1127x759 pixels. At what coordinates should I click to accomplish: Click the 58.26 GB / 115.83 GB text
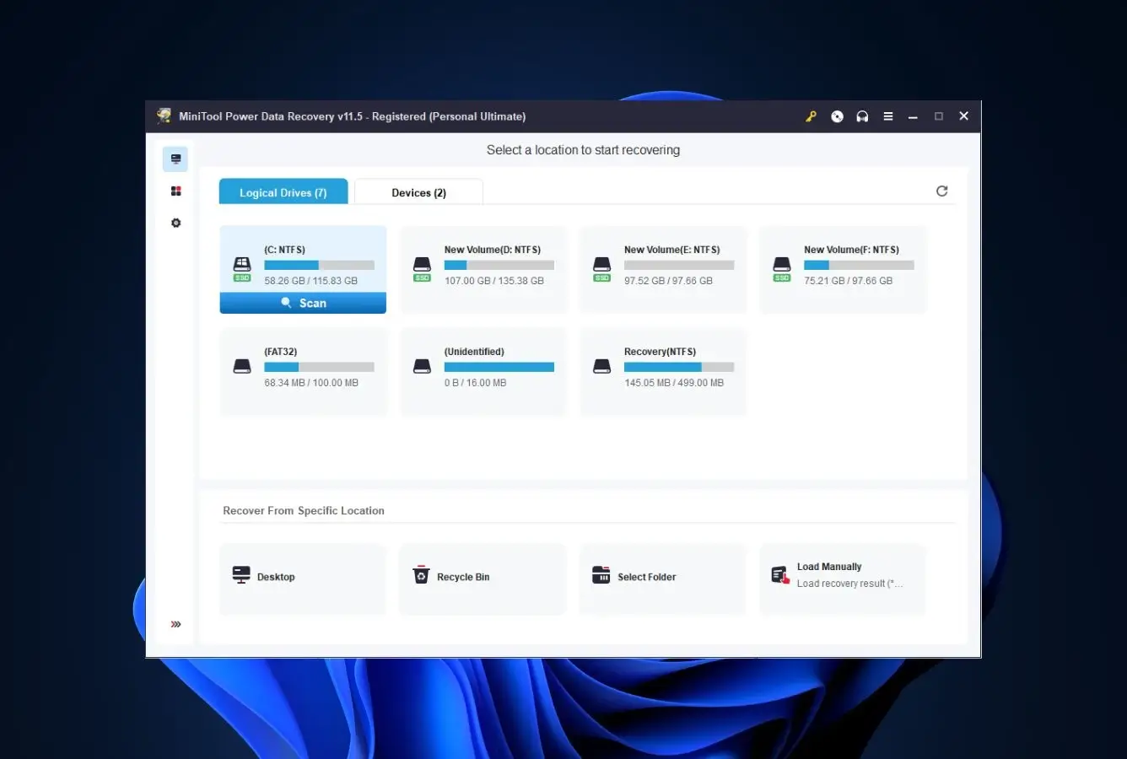tap(310, 281)
